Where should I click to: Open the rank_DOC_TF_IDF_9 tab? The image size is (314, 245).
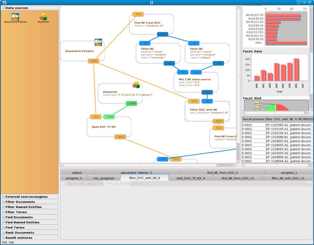(x=190, y=178)
